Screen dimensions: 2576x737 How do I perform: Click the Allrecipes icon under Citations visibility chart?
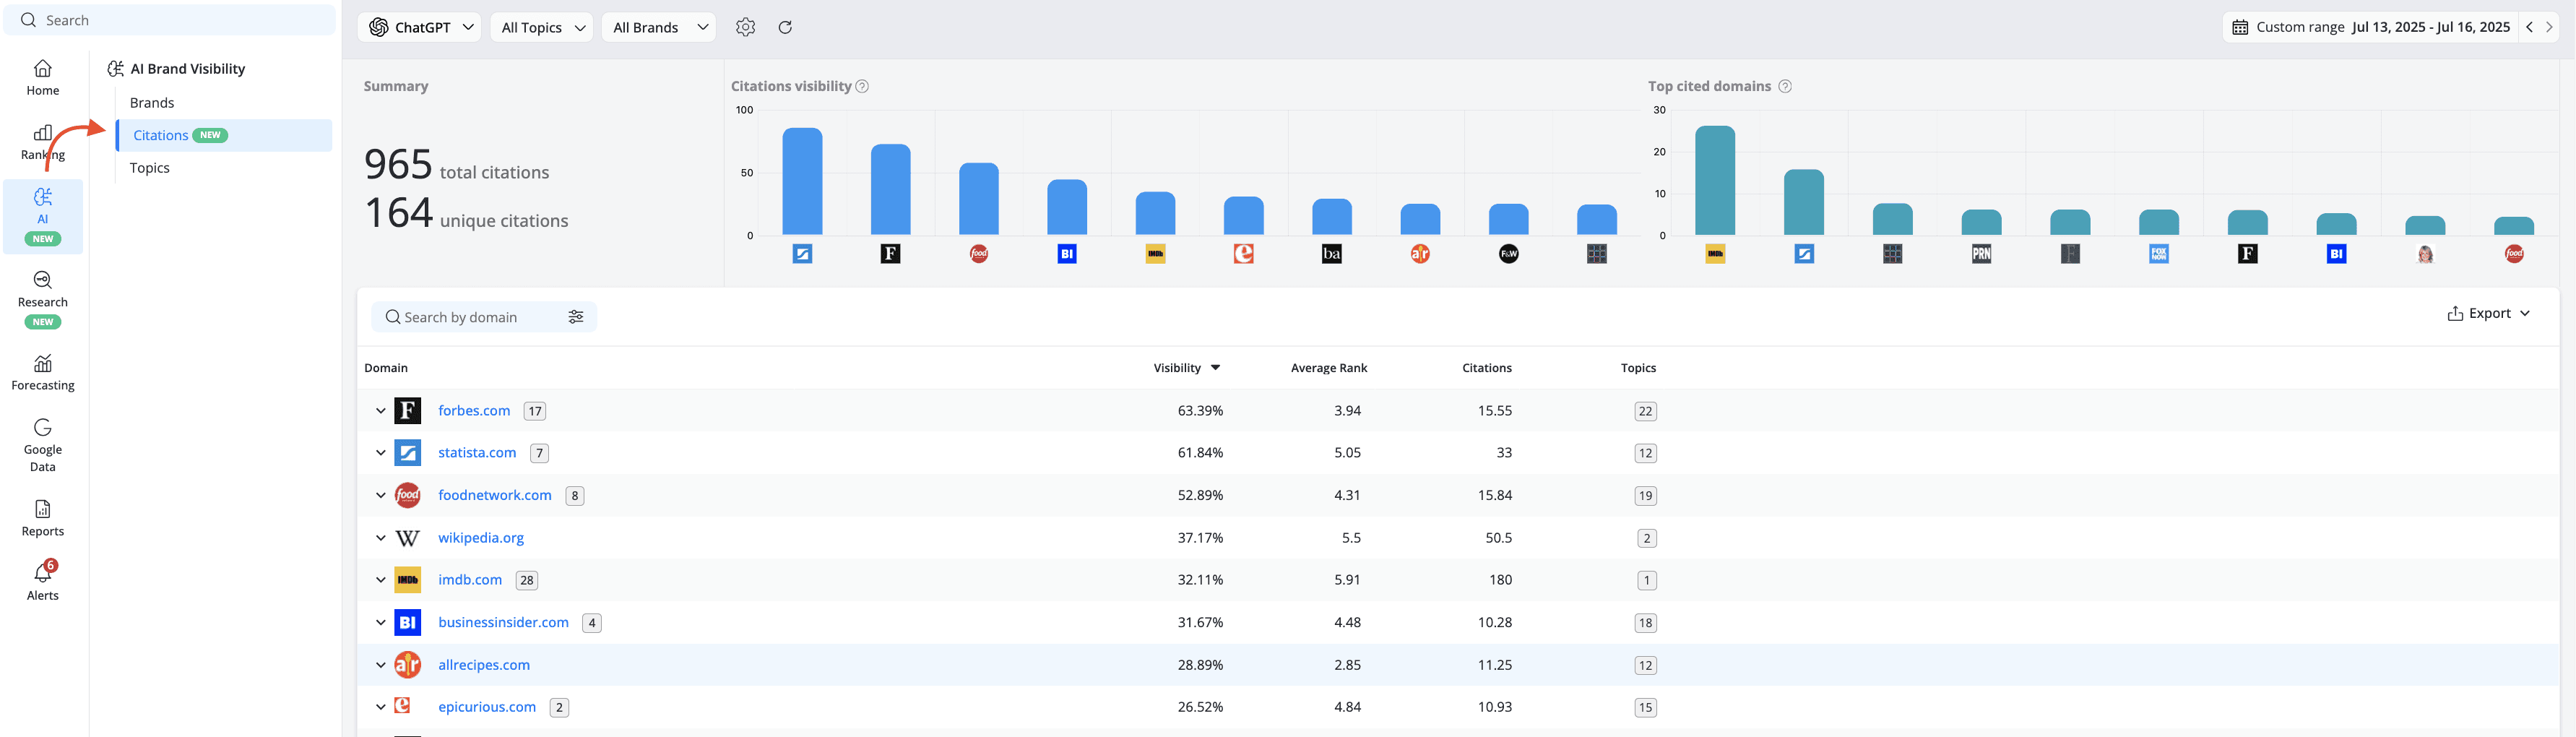pos(1420,254)
